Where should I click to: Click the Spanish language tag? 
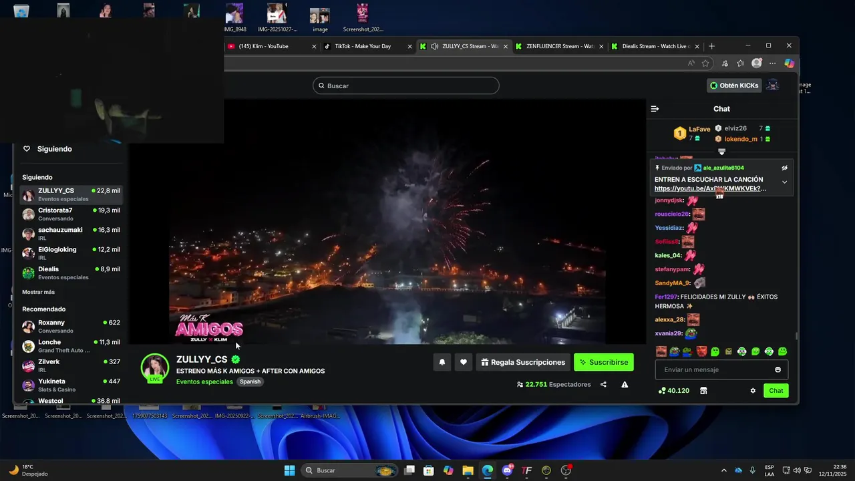(250, 381)
